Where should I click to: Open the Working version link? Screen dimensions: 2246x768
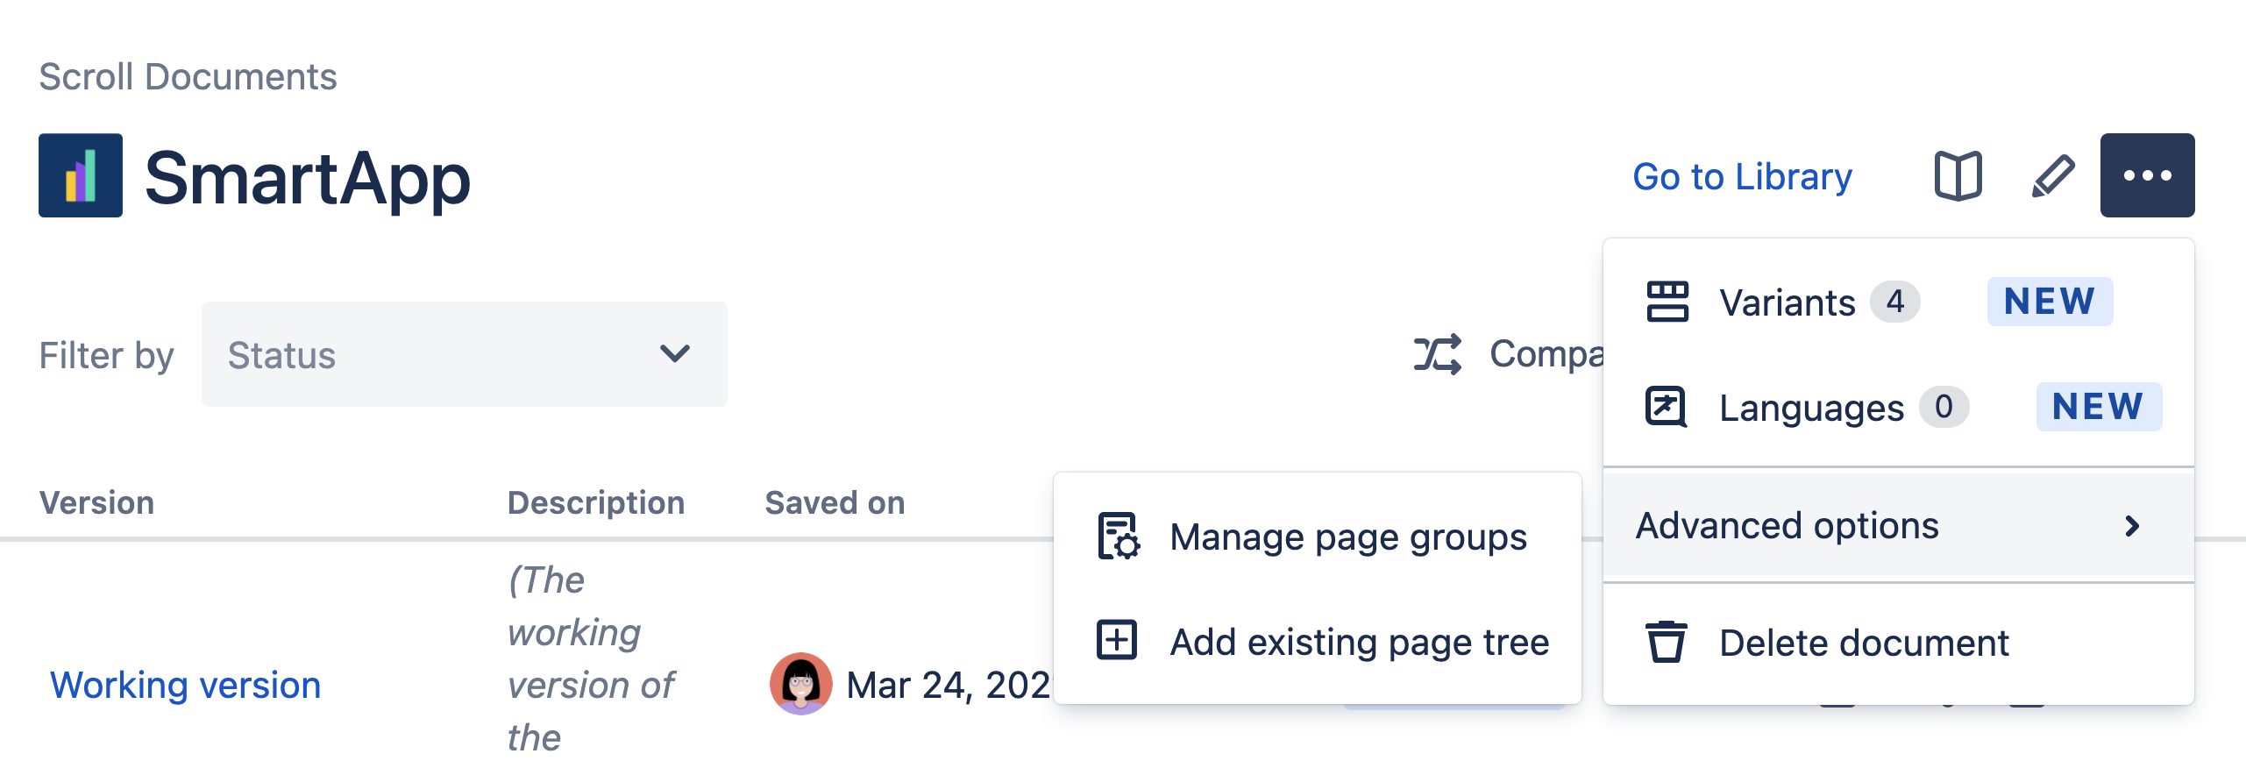(x=185, y=685)
